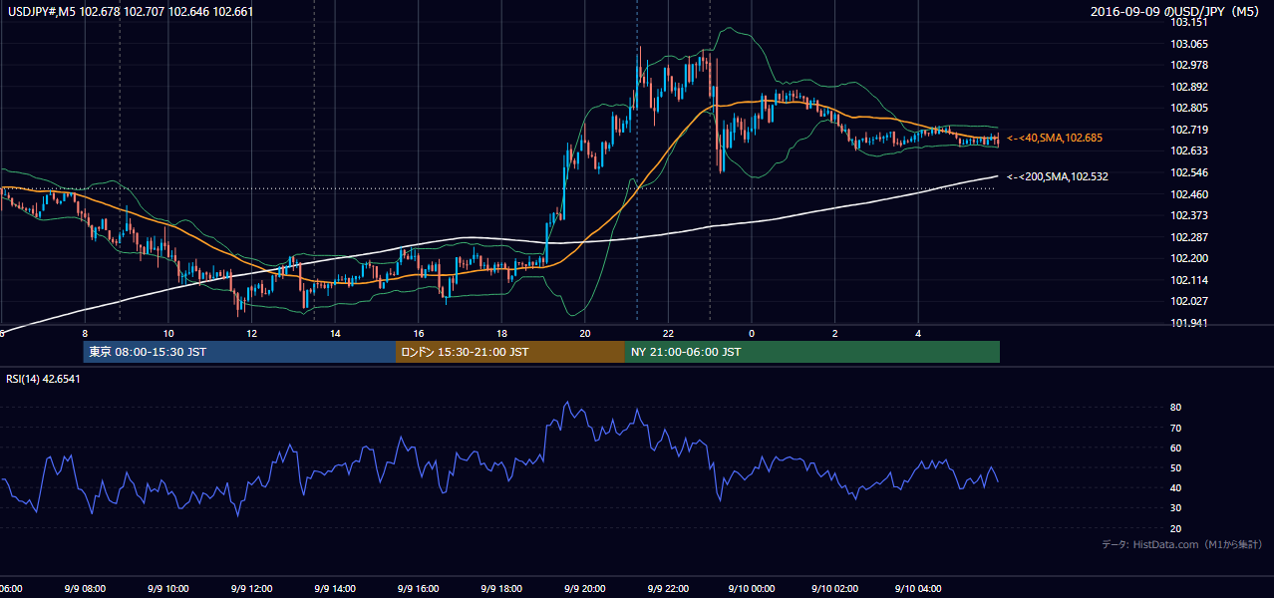Click the price axis value 102.546

pyautogui.click(x=1189, y=172)
